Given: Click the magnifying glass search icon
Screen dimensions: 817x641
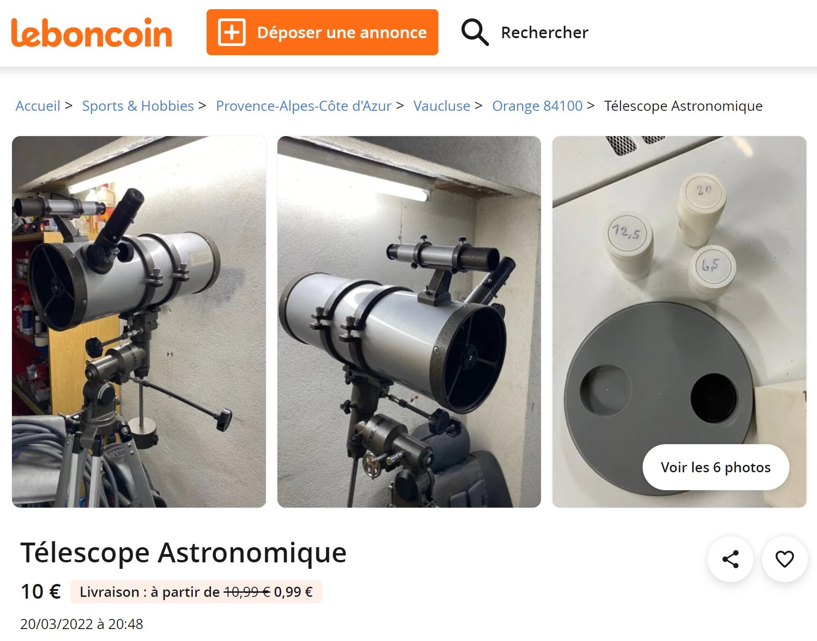Looking at the screenshot, I should (474, 32).
